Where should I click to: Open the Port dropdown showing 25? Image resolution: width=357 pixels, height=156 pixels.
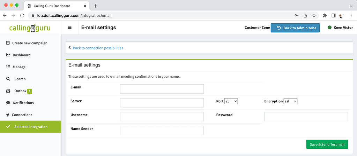pos(231,101)
